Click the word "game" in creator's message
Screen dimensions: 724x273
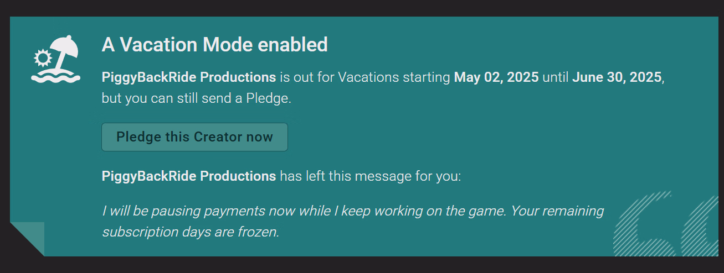487,211
